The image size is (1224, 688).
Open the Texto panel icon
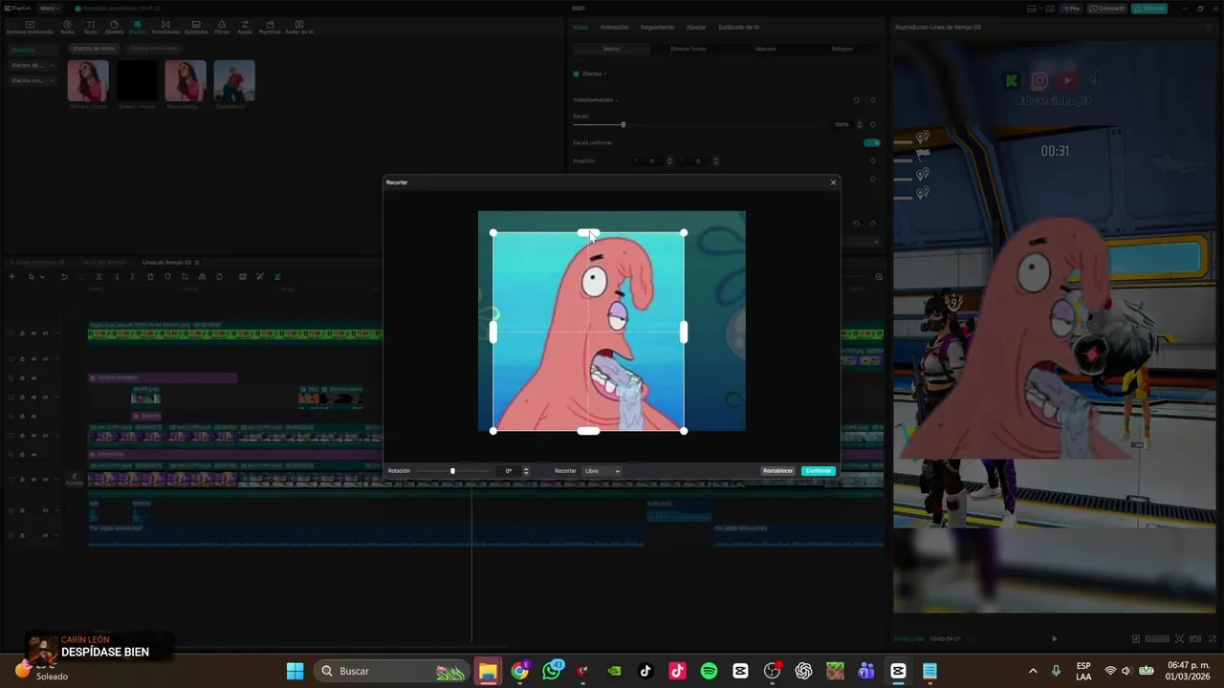pos(90,27)
